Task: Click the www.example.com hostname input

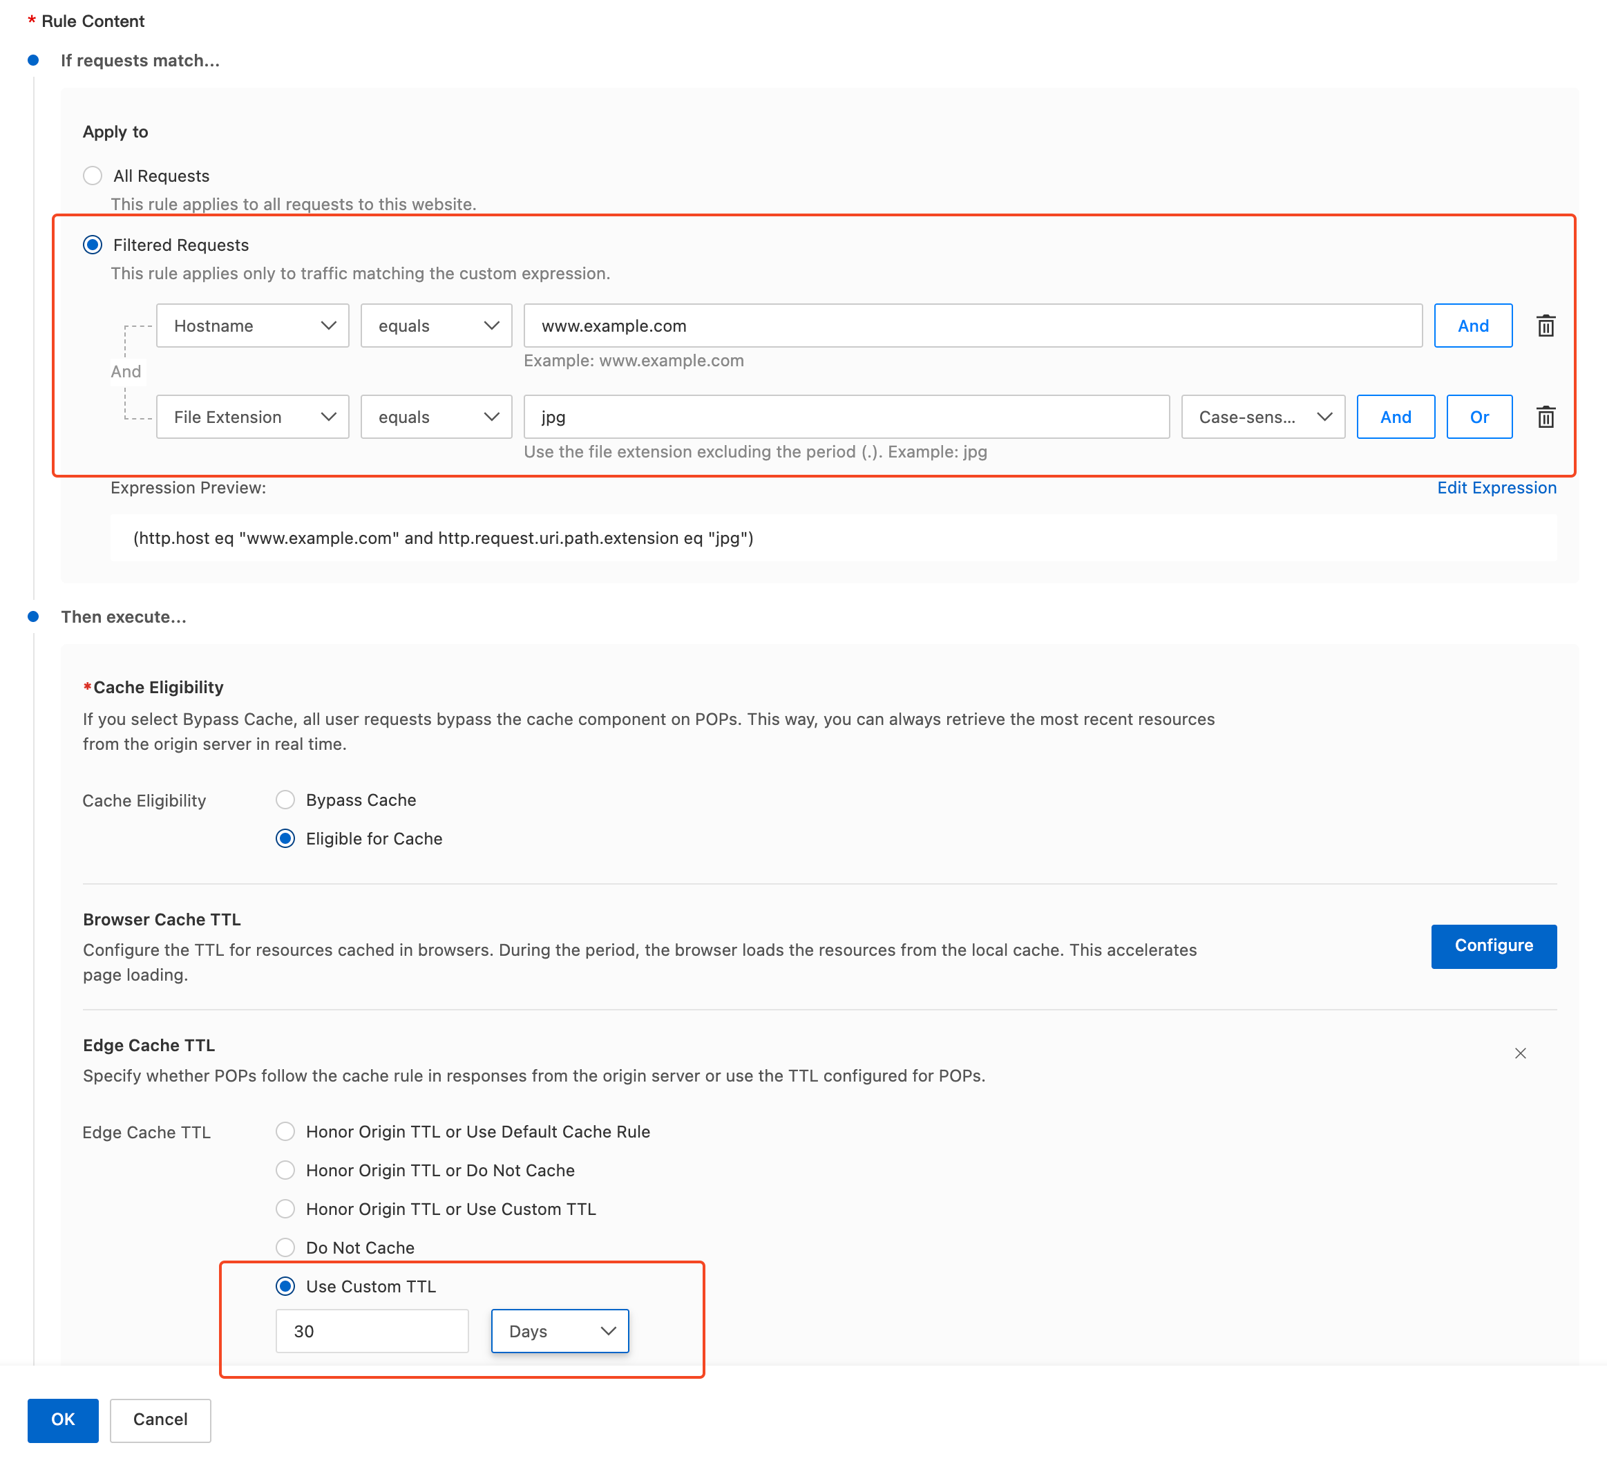Action: point(973,326)
